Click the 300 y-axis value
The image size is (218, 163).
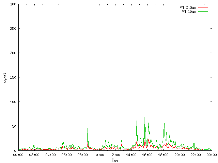pyautogui.click(x=13, y=4)
